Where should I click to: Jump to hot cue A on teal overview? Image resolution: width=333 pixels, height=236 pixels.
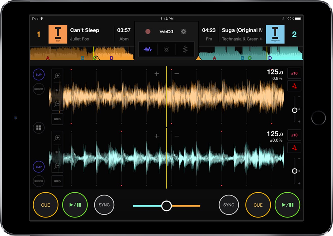(215, 58)
